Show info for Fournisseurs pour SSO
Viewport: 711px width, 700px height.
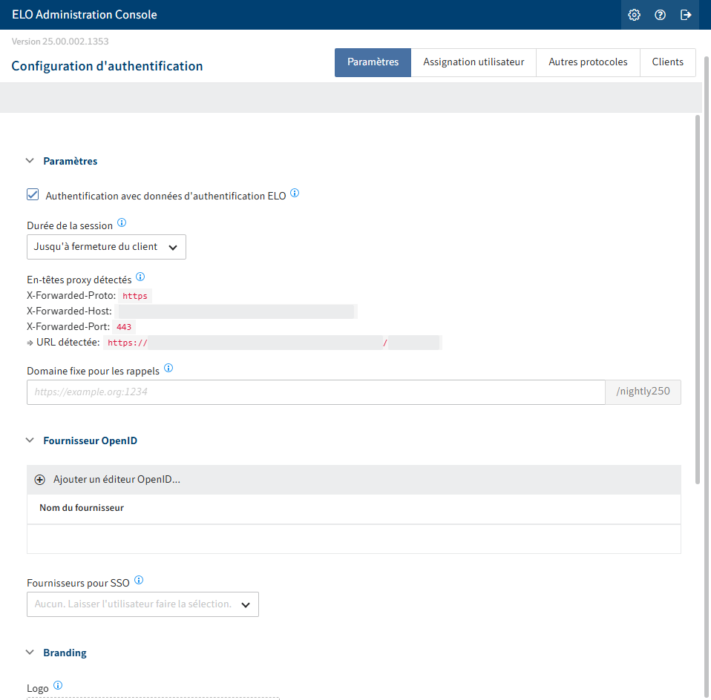(139, 580)
